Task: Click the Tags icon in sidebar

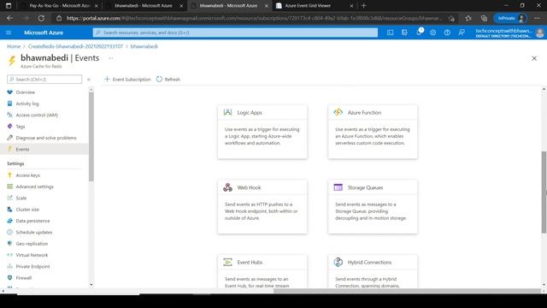Action: point(9,127)
